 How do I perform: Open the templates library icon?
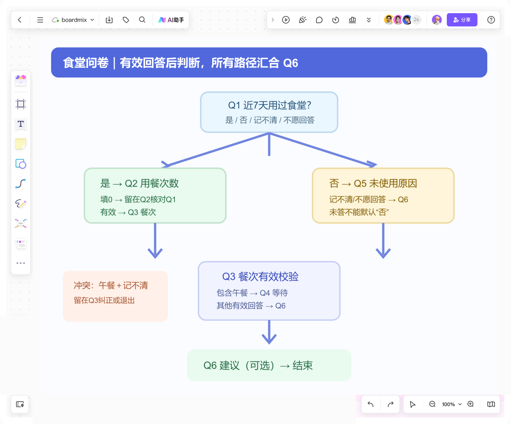tap(21, 80)
